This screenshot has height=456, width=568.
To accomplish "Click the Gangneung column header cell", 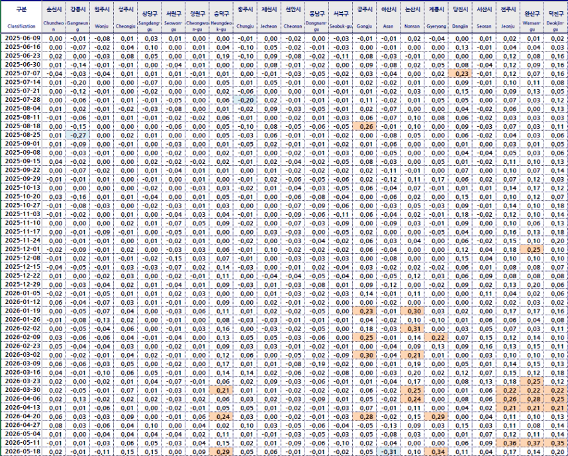I will [x=77, y=17].
